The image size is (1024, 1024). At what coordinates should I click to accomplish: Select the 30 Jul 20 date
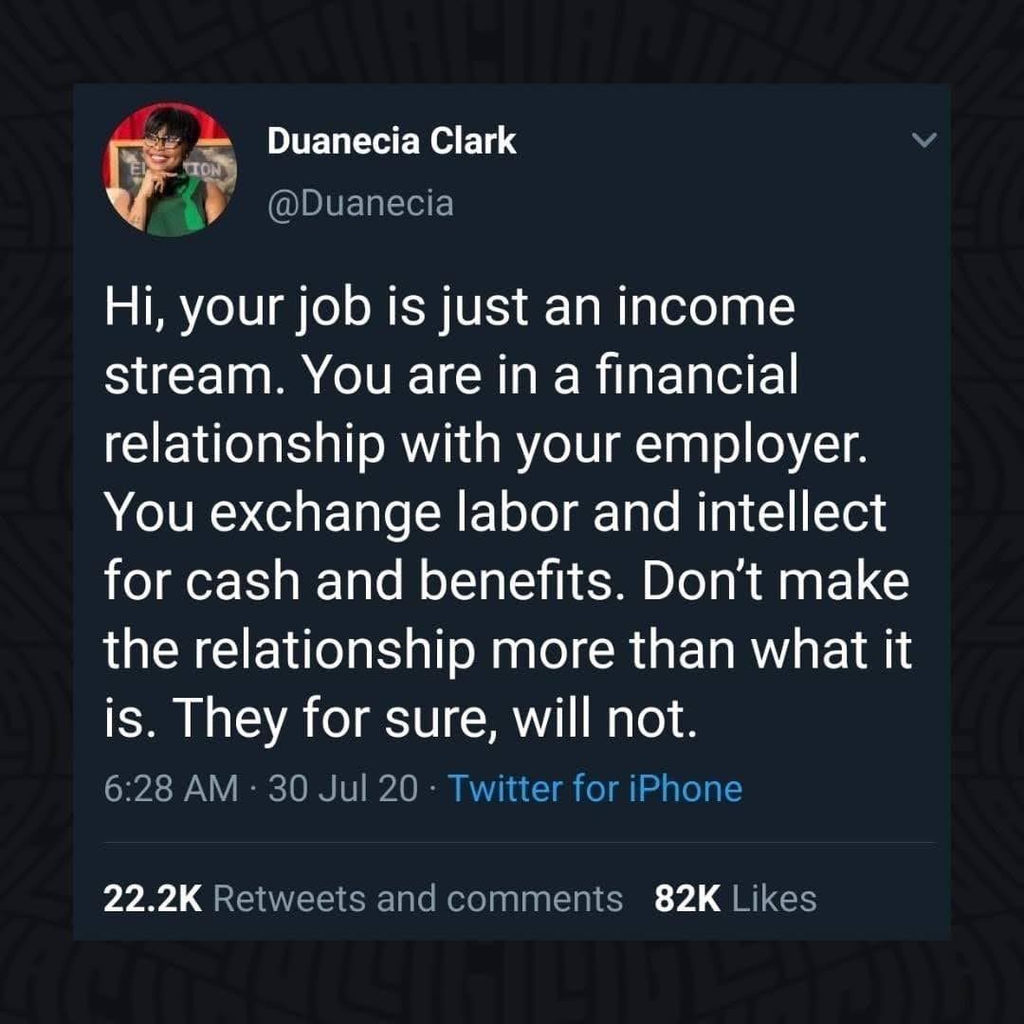(x=343, y=789)
